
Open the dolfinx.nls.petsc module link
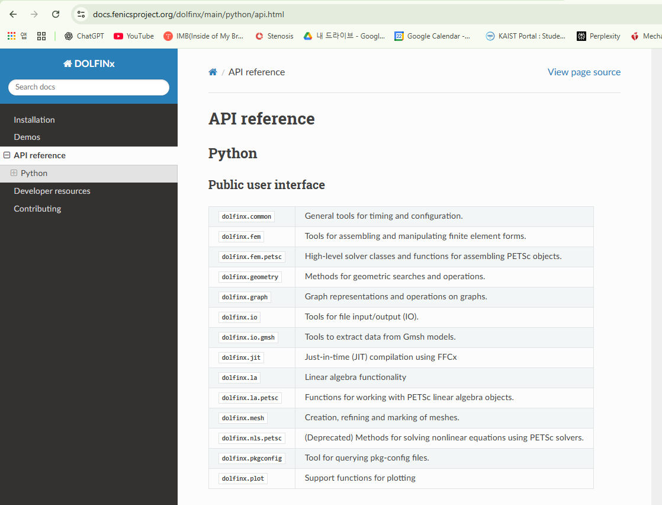252,438
